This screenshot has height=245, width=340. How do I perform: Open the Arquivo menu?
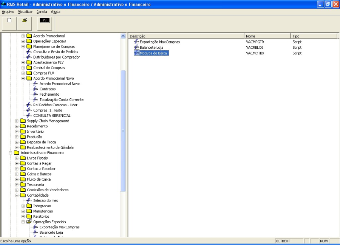tap(8, 12)
